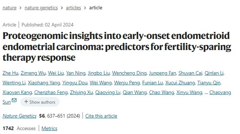Select author Xinyu Wang
This screenshot has height=134, width=240.
(189, 93)
